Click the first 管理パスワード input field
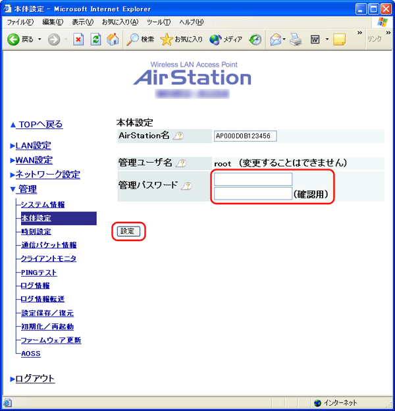This screenshot has width=395, height=411. [253, 179]
